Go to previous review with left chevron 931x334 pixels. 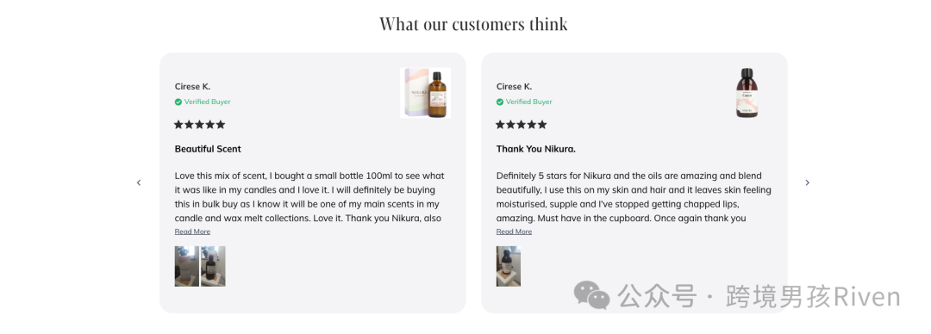click(139, 182)
